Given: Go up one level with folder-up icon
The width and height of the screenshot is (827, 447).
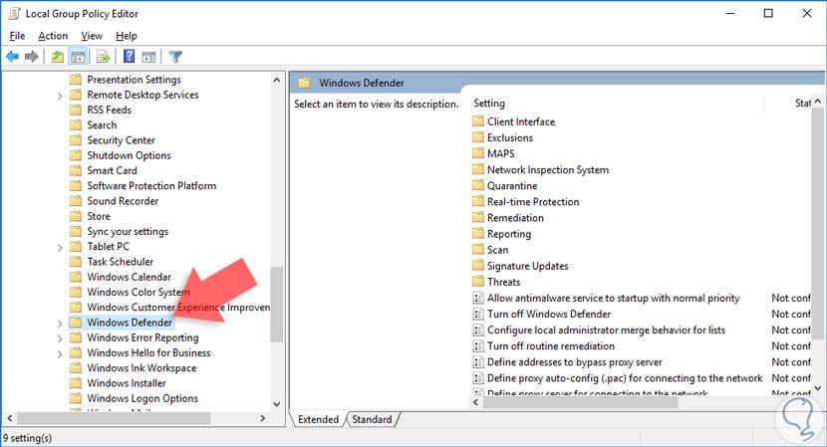Looking at the screenshot, I should (x=58, y=57).
